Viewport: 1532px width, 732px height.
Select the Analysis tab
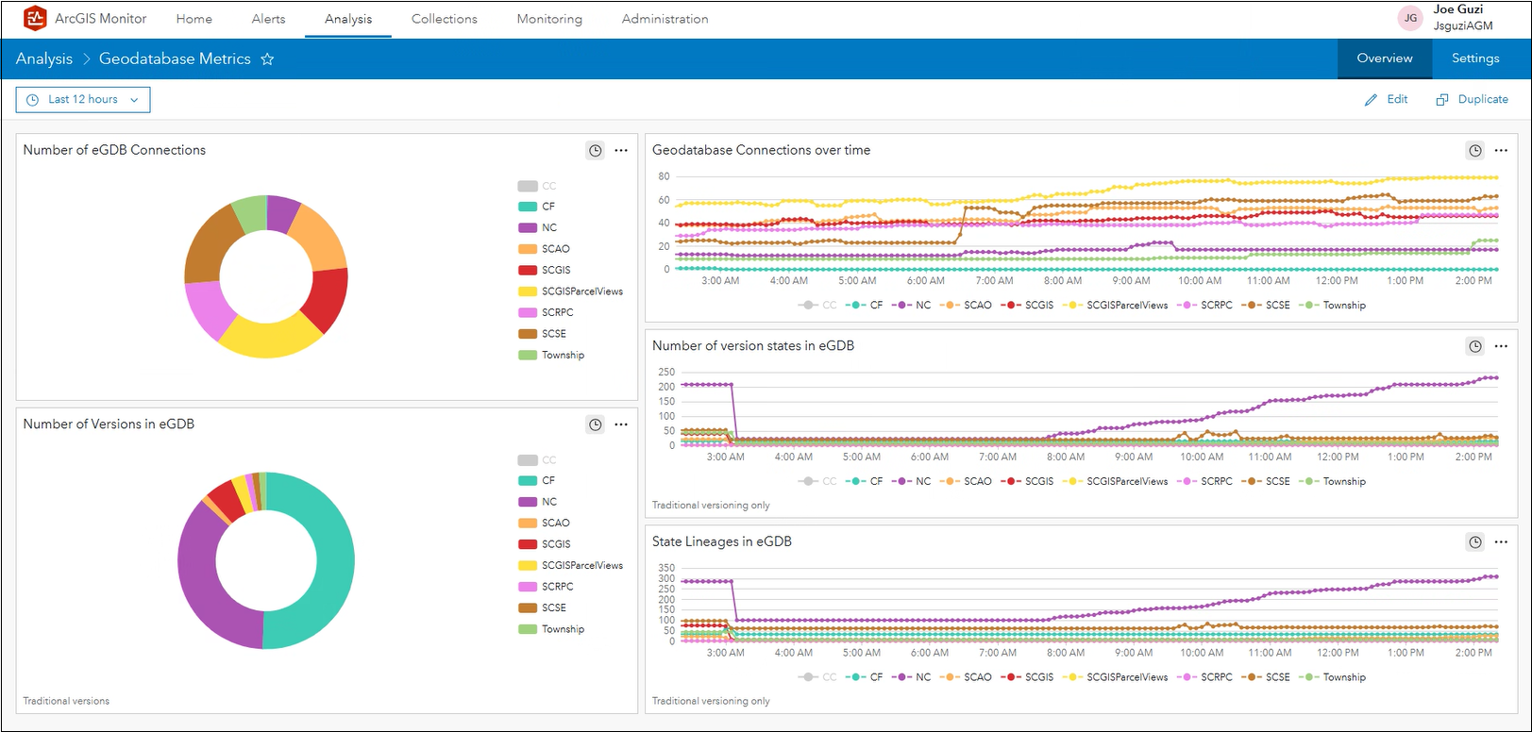pyautogui.click(x=348, y=19)
